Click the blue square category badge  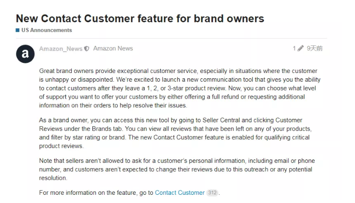pos(18,30)
